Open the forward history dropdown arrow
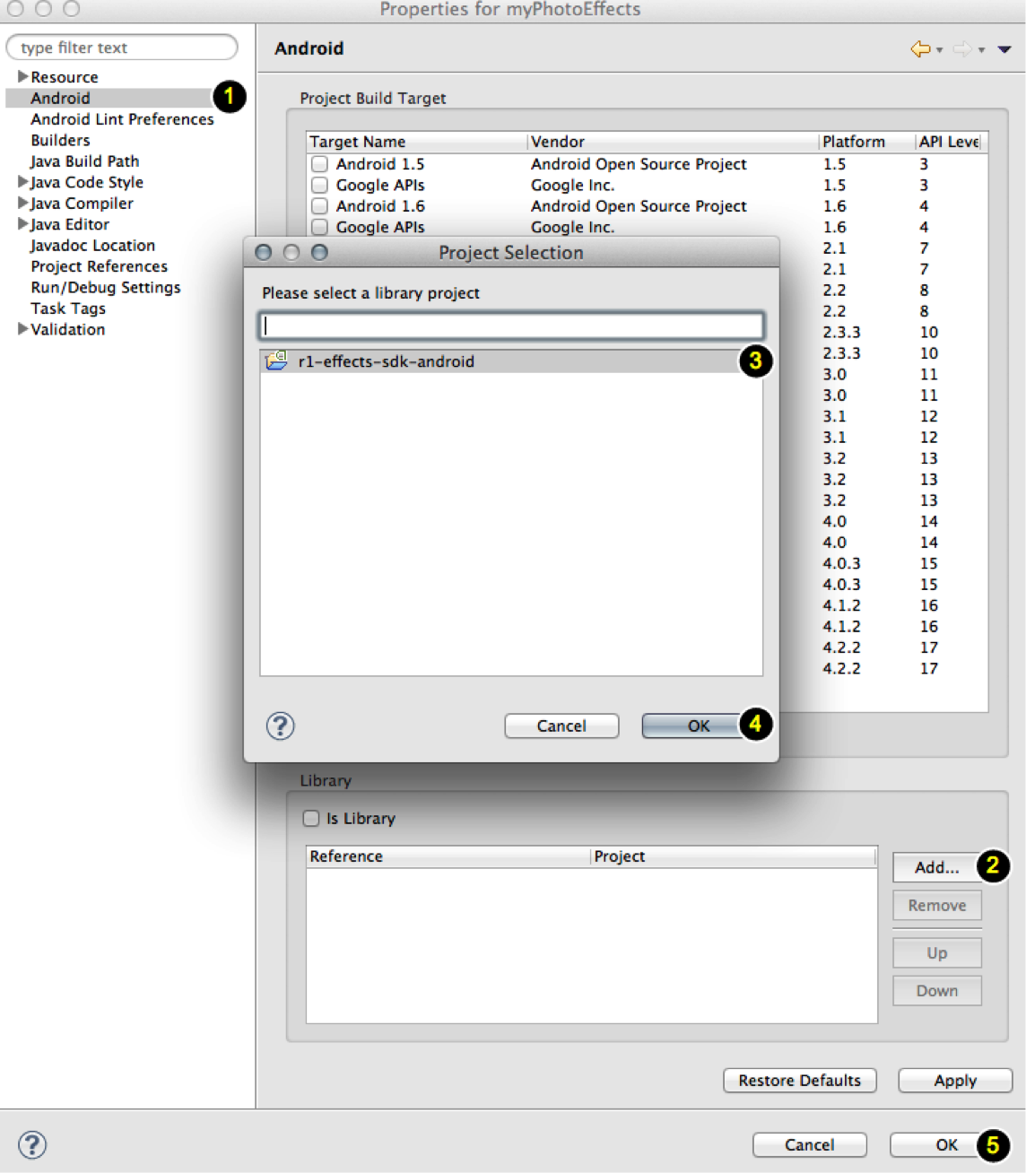1026x1173 pixels. click(981, 50)
